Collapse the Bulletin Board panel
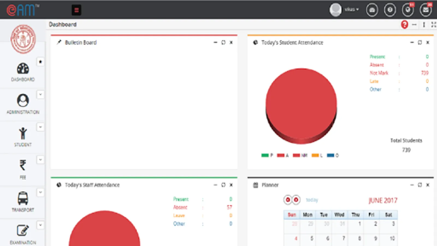Viewport: 437px width, 246px height. pyautogui.click(x=215, y=42)
